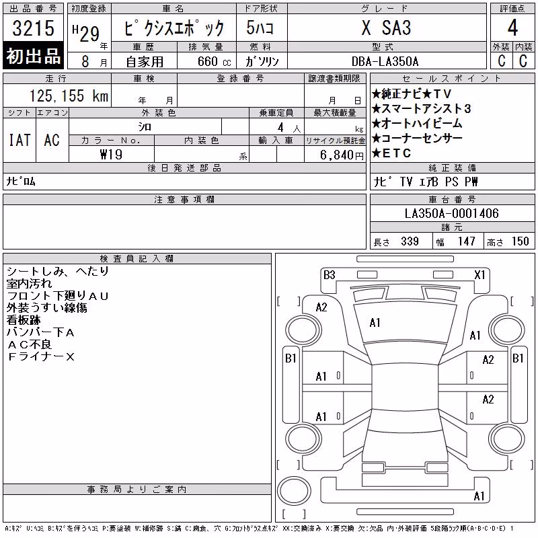This screenshot has height=538, width=538.
Task: Select inspector note フロント下廻りAU
Action: [58, 296]
